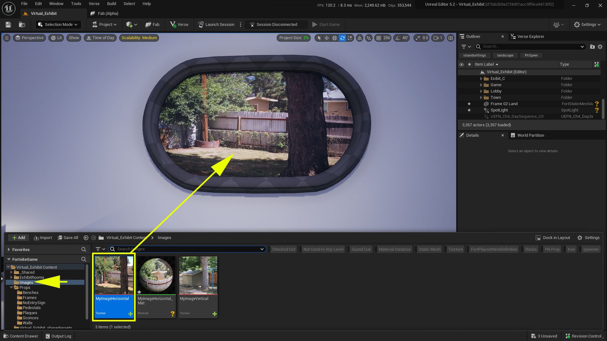Expand the Exibit_C folder in Outliner
This screenshot has width=607, height=341.
tap(481, 79)
